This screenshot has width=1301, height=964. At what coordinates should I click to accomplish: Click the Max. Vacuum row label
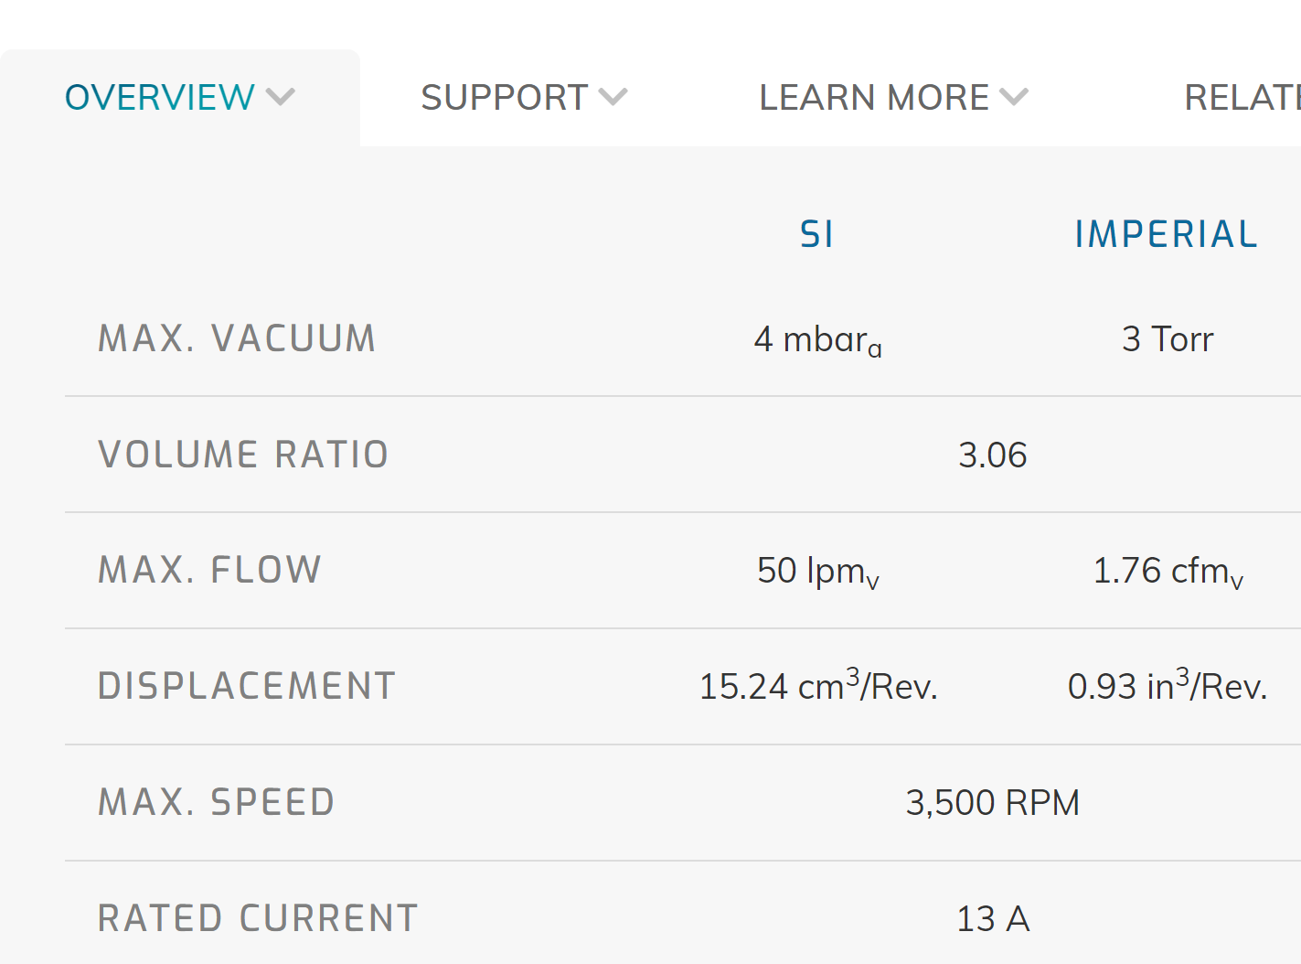pos(237,338)
